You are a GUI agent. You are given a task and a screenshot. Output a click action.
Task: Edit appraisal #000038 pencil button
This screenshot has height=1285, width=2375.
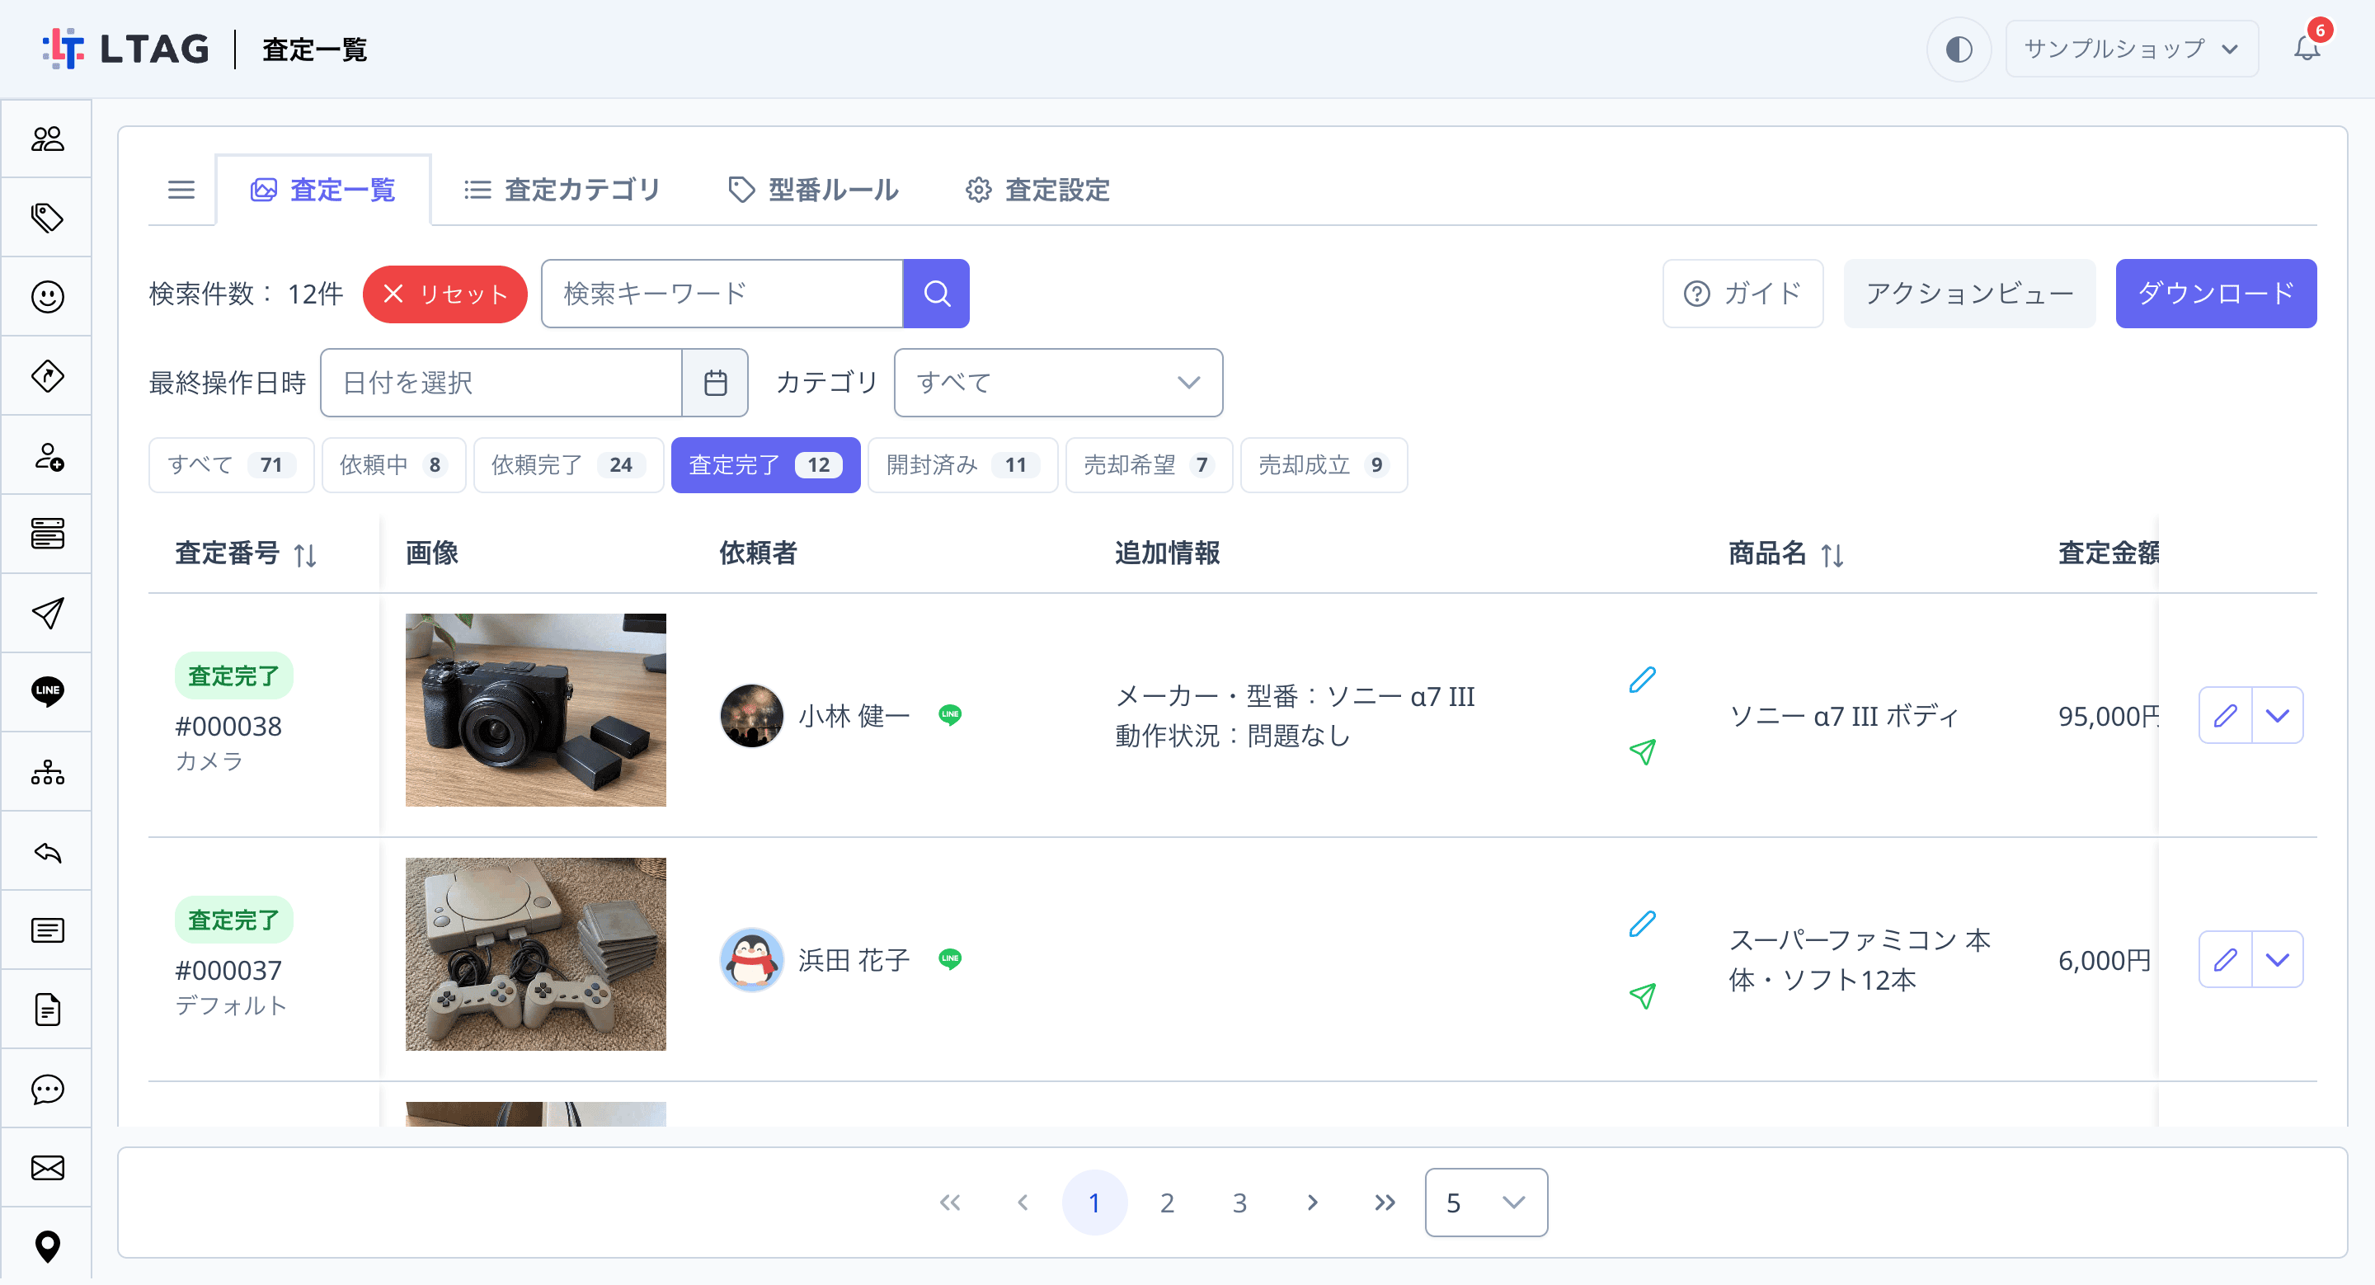(x=2225, y=715)
